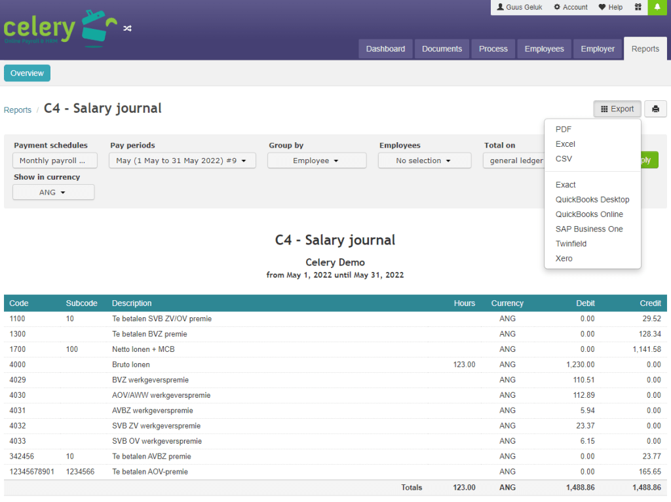Click the Debit column header
The width and height of the screenshot is (671, 502).
pyautogui.click(x=585, y=303)
